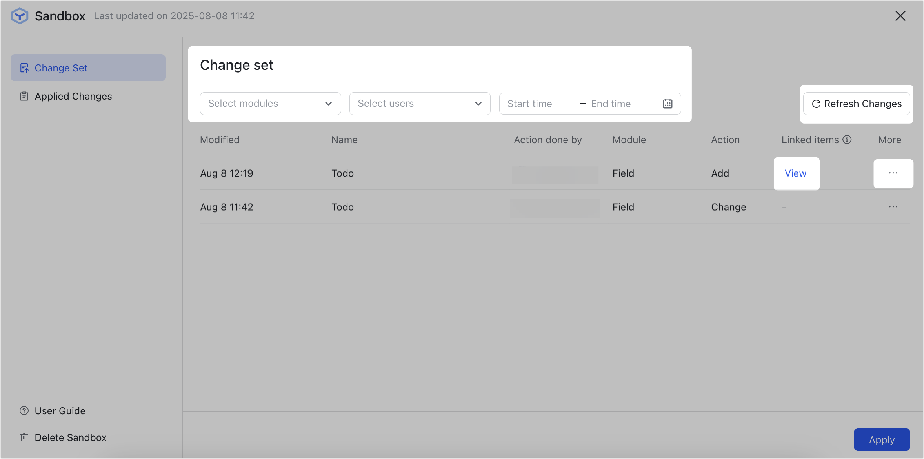
Task: Click the More column header
Action: (889, 140)
